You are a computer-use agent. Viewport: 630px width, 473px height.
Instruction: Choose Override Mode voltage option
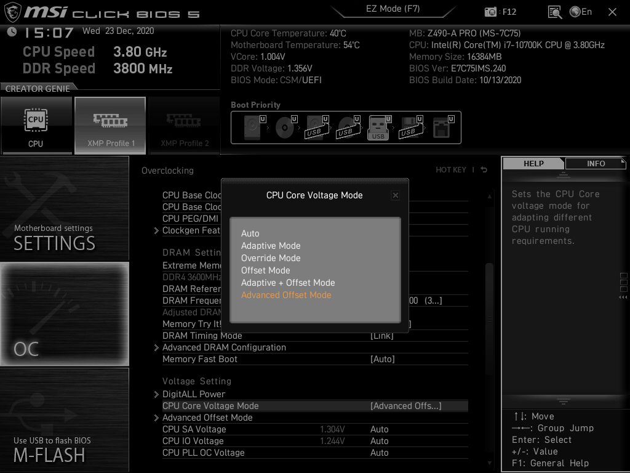coord(271,258)
